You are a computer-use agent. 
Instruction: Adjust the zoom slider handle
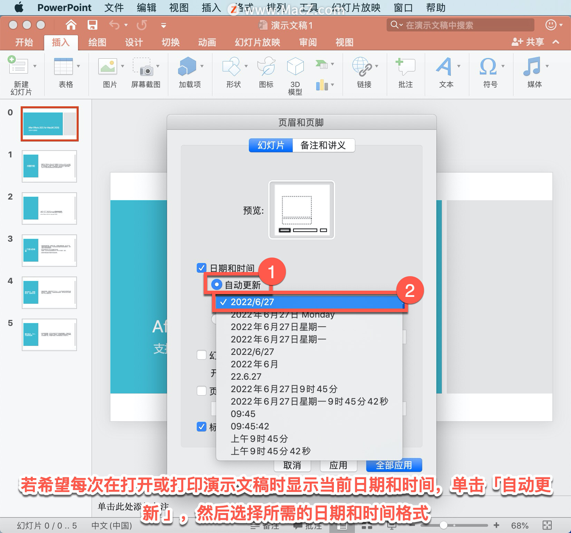pos(444,525)
